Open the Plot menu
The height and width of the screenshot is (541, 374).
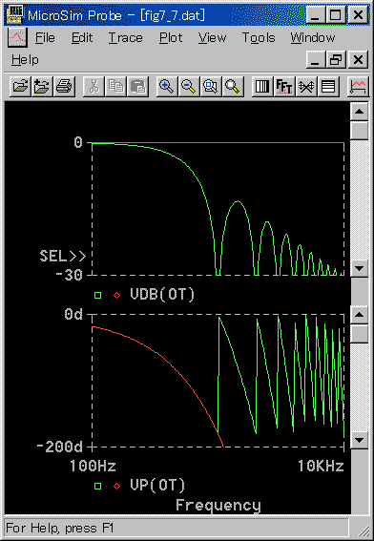(x=171, y=37)
